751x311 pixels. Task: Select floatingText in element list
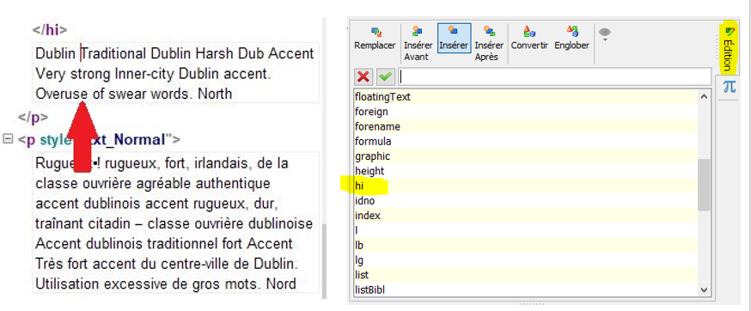coord(525,97)
